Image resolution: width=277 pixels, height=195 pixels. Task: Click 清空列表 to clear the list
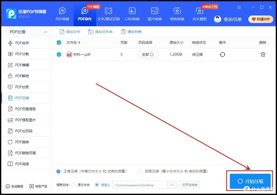(131, 32)
